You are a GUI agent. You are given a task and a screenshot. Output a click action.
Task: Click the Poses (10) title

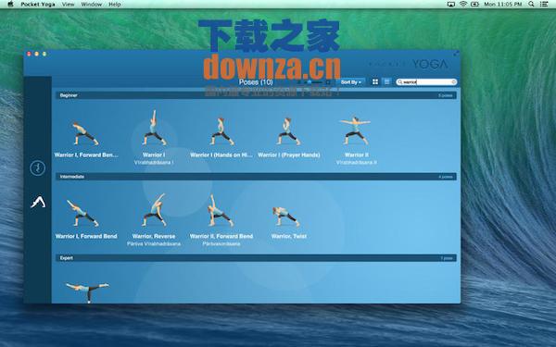tap(256, 82)
